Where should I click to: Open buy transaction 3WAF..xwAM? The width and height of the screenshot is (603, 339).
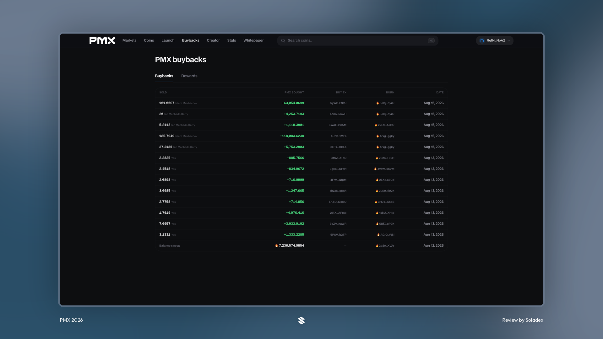coord(338,125)
